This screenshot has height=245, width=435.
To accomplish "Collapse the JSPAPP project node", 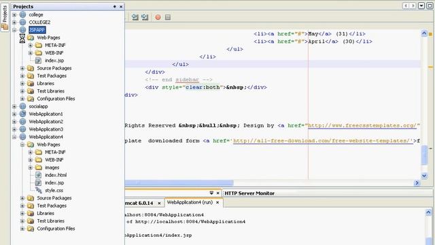I will coord(14,30).
